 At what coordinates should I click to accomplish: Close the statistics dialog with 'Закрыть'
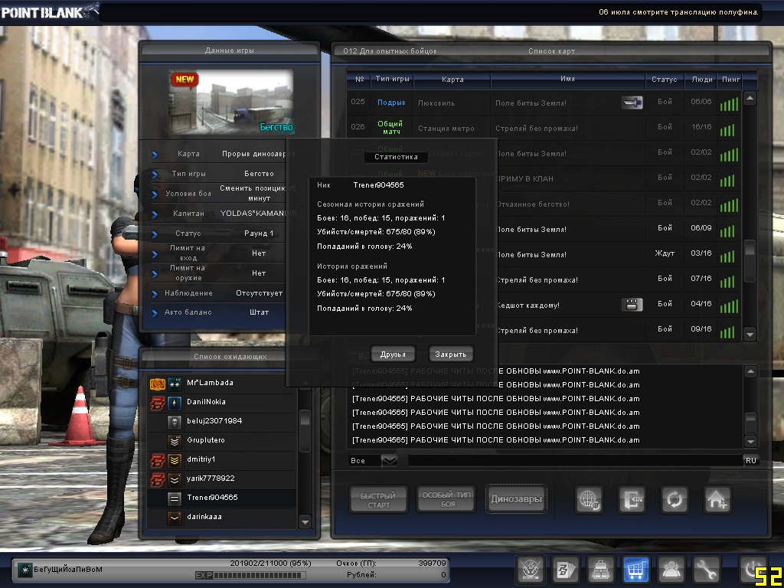[x=450, y=354]
